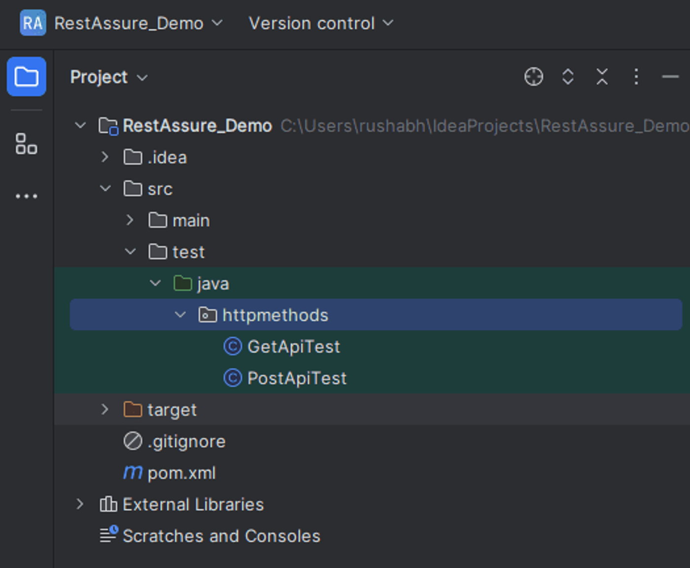Click the orange target folder icon
The width and height of the screenshot is (690, 568).
(x=133, y=409)
